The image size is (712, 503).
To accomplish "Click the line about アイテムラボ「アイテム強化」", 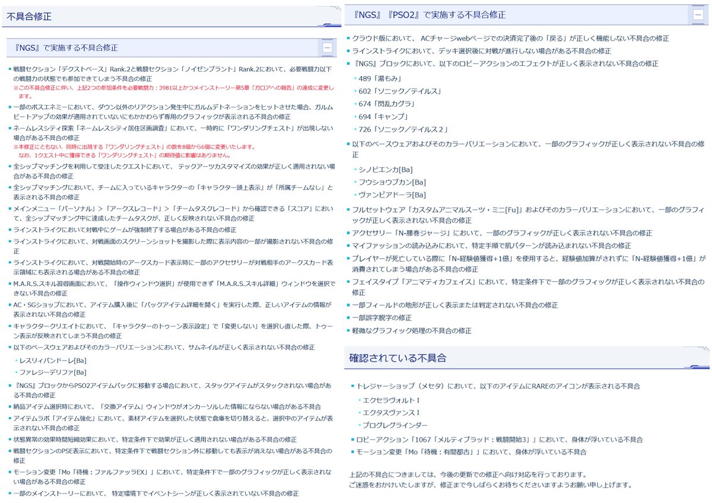I will click(173, 422).
